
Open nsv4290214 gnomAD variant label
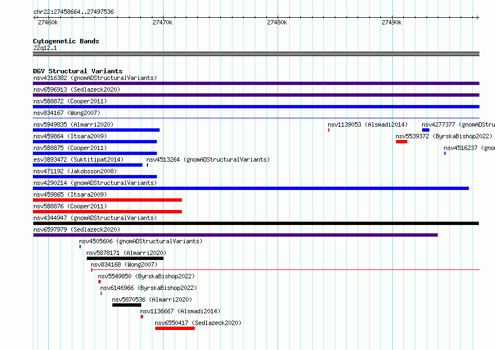pos(95,183)
